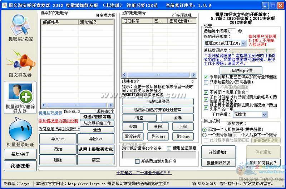Toggle 不关闭"客服工作台" checkbox
This screenshot has height=189, width=286.
(x=206, y=93)
